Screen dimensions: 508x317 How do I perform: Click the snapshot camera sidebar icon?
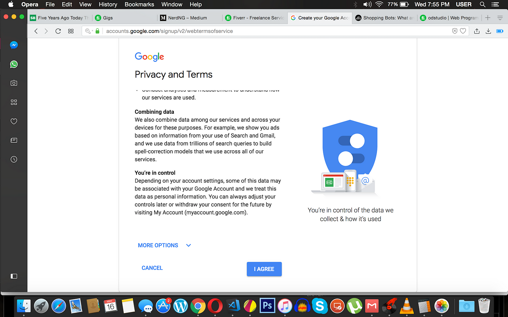tap(14, 83)
